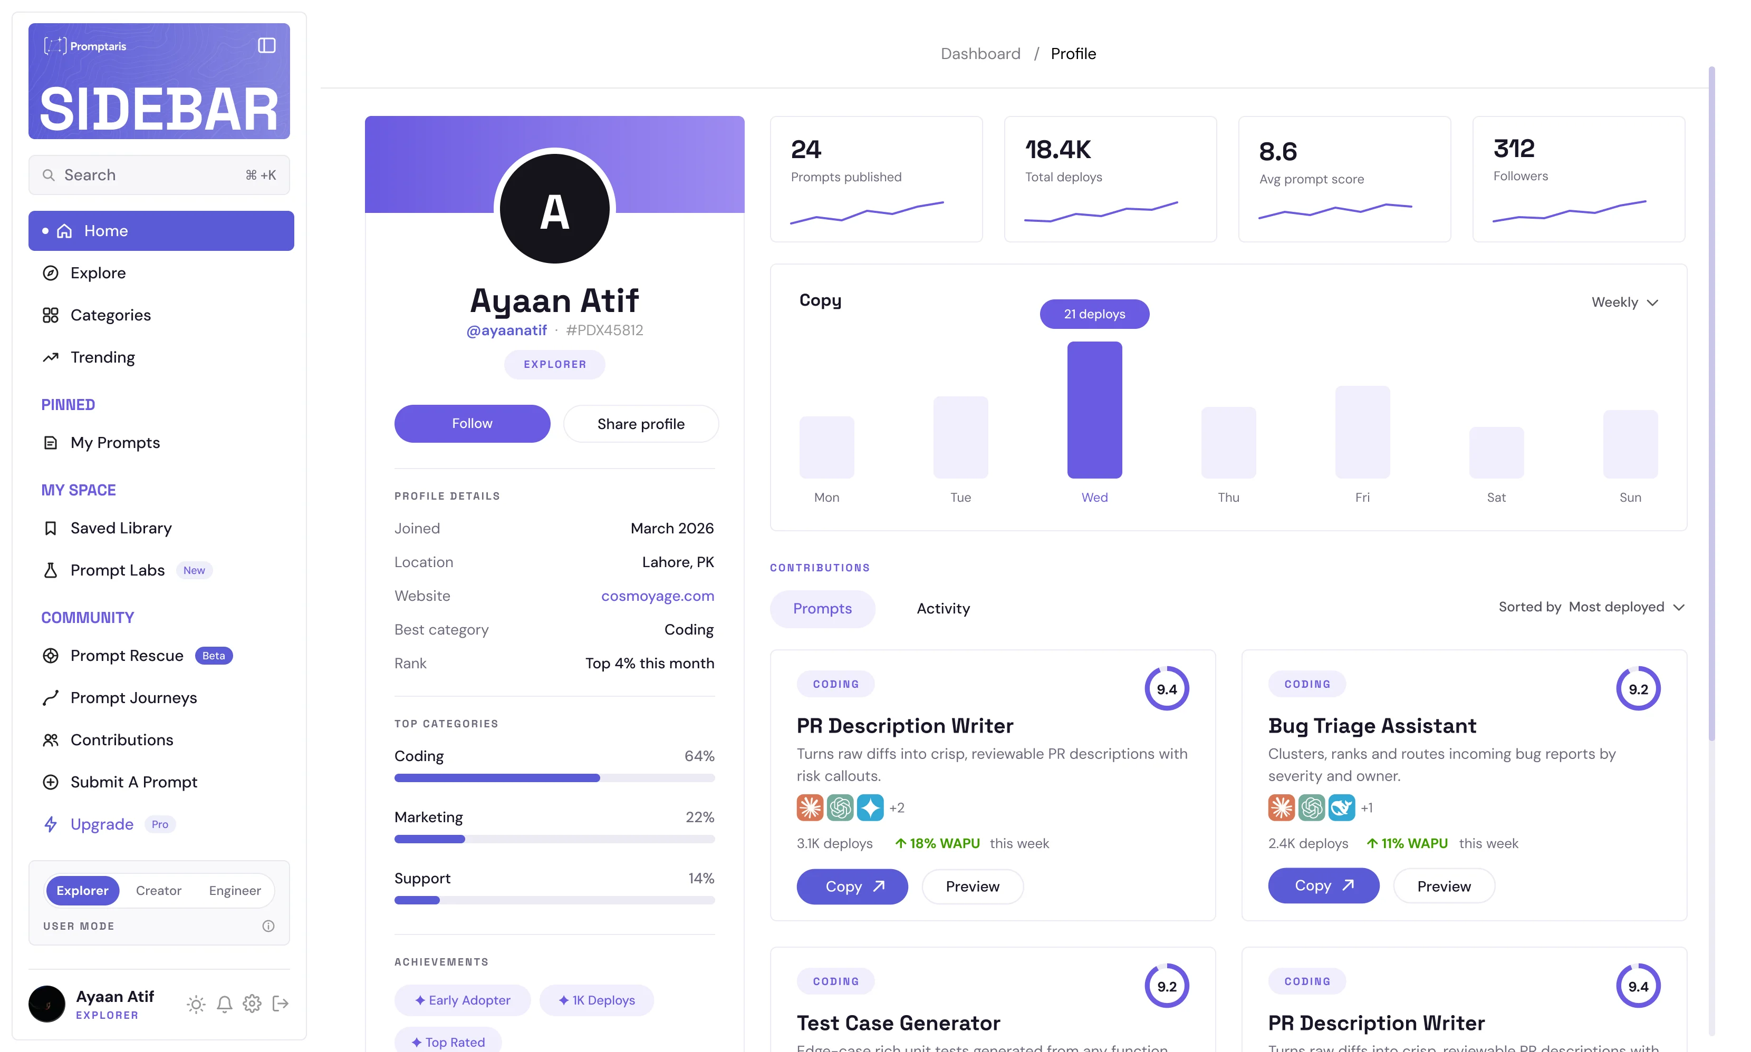
Task: Click Preview on Bug Triage Assistant card
Action: [x=1444, y=887]
